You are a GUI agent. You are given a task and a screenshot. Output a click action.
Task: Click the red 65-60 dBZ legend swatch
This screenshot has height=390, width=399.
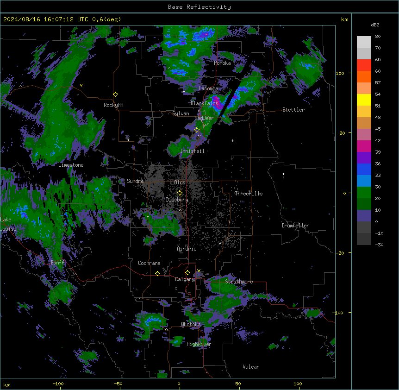364,65
